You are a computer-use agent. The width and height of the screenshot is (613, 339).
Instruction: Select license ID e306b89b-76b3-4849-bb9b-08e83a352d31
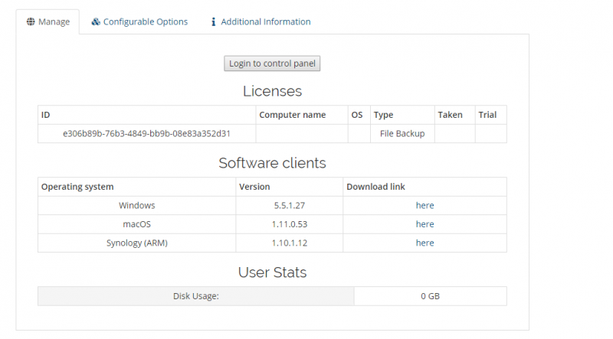(146, 134)
